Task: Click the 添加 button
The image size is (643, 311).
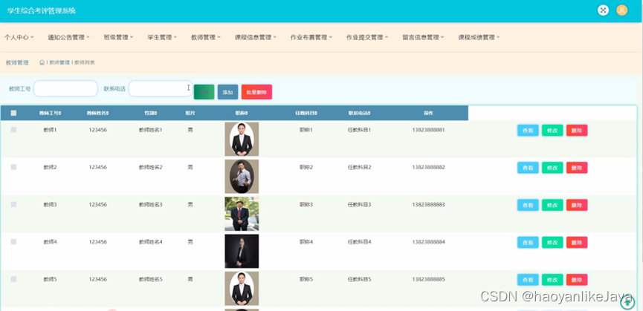Action: click(227, 92)
